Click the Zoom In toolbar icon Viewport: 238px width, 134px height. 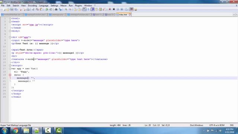(66, 9)
